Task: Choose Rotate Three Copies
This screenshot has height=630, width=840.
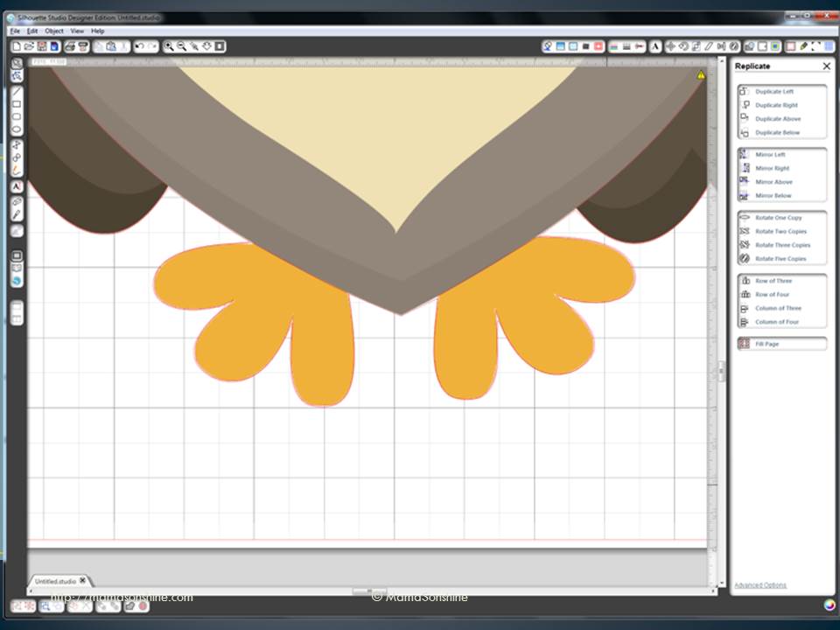Action: pyautogui.click(x=782, y=245)
